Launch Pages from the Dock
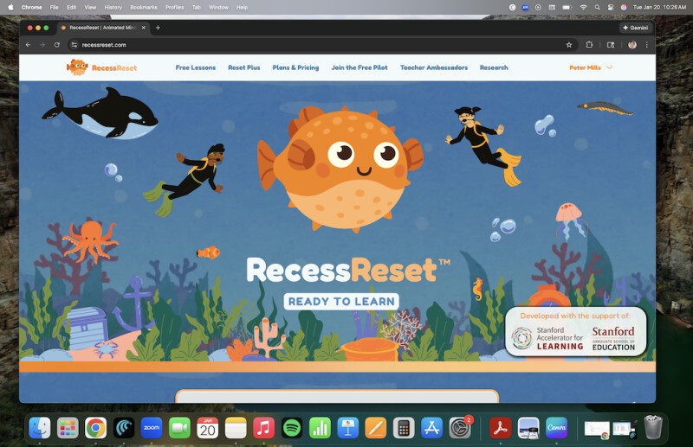 (x=376, y=428)
